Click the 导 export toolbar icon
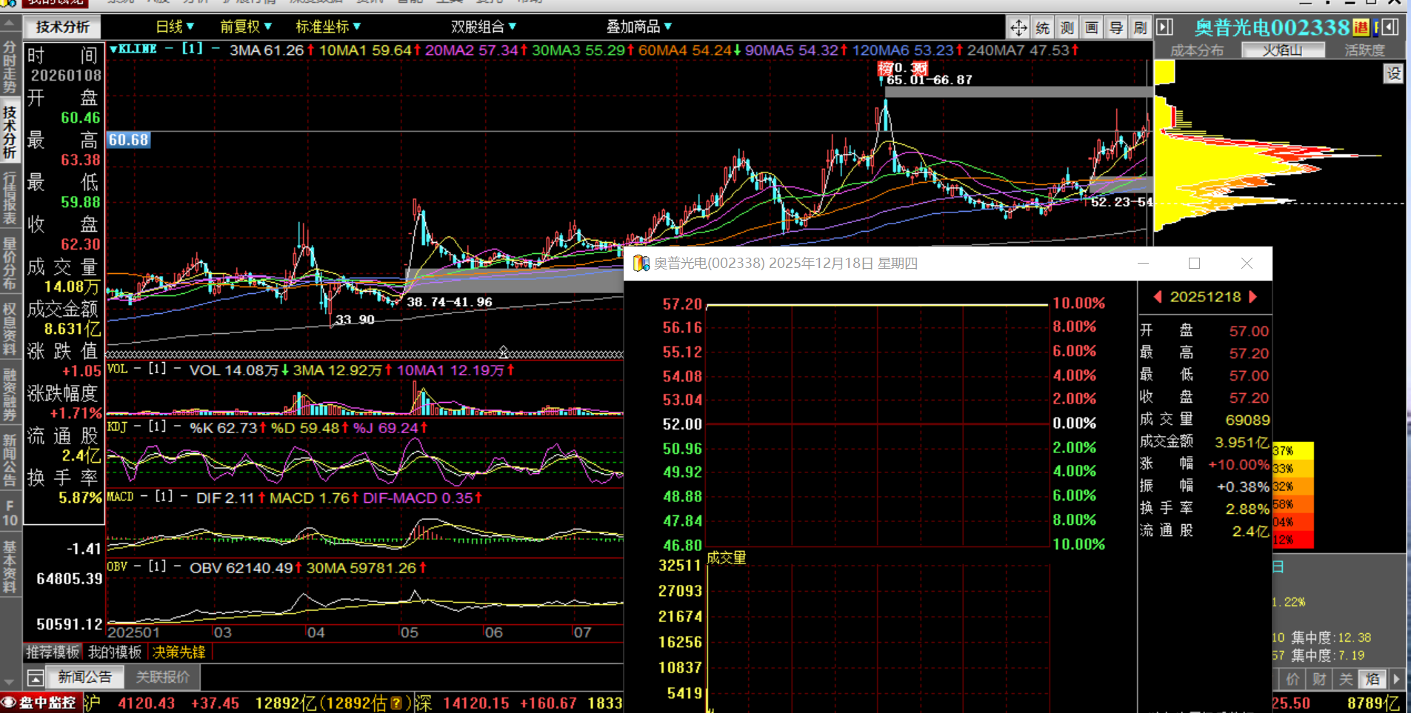The width and height of the screenshot is (1411, 713). (x=1116, y=28)
